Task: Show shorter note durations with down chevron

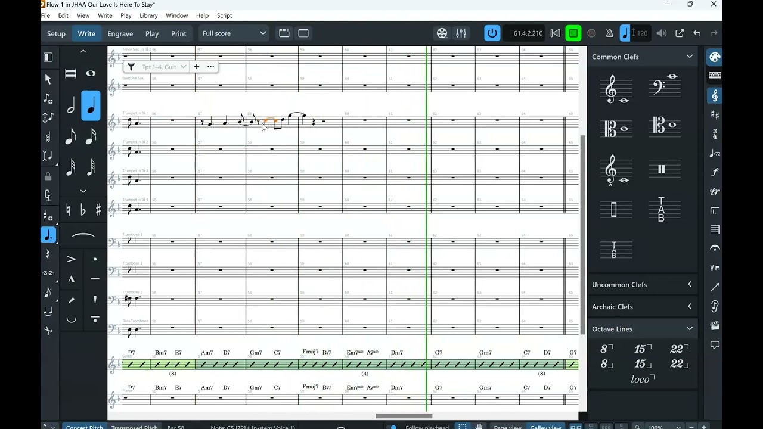Action: 83,191
